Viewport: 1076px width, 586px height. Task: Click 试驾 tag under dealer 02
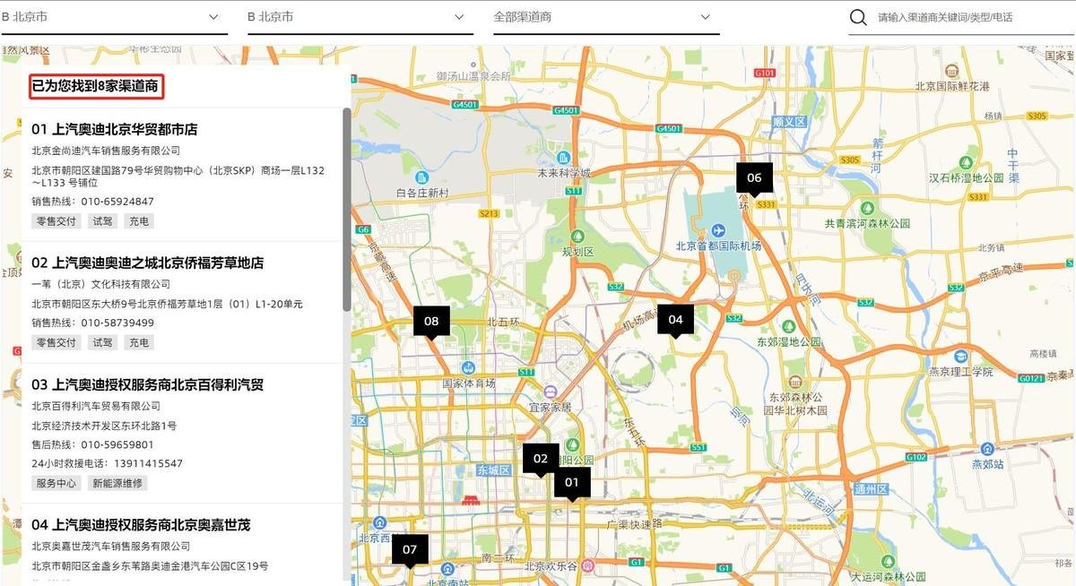tap(103, 342)
